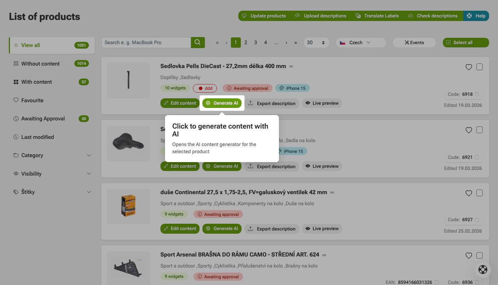
Task: Edit content of duše Continental
Action: [x=180, y=229]
